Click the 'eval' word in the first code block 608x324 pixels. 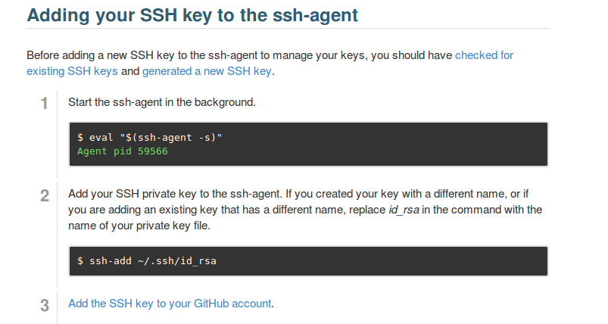(x=100, y=138)
